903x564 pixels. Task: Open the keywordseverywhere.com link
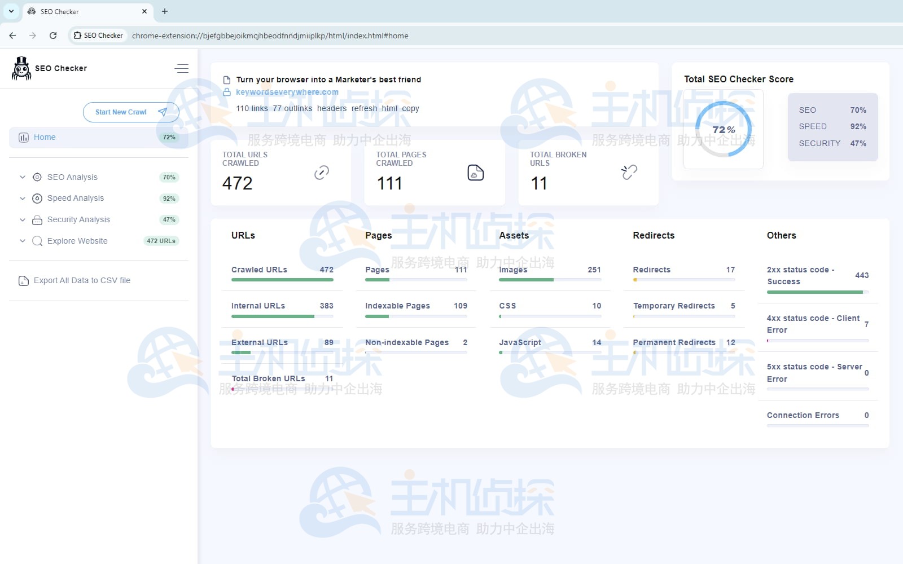click(288, 92)
